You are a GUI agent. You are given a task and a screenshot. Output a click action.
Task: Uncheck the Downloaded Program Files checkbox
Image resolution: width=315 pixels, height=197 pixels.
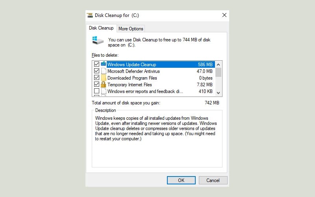point(96,78)
